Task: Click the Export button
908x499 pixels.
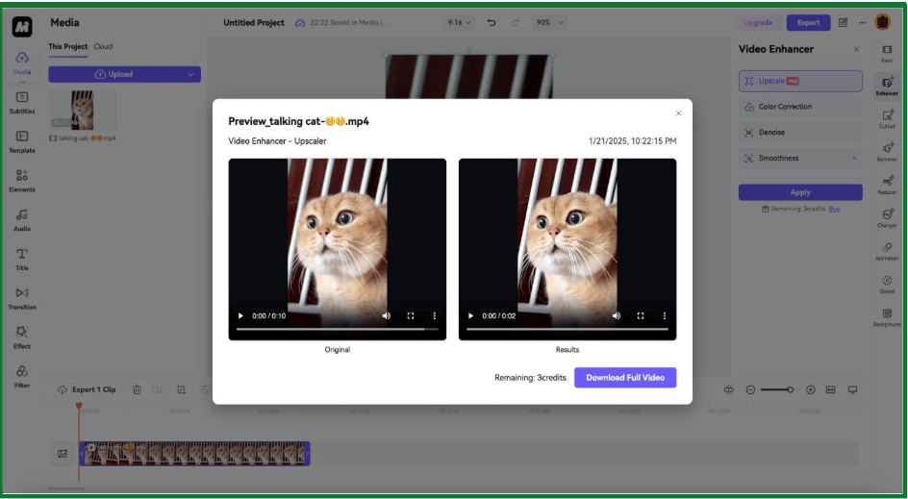Action: click(808, 22)
